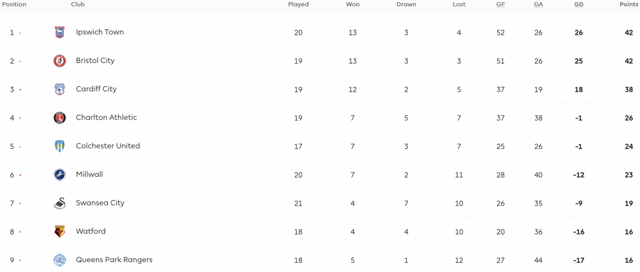The height and width of the screenshot is (272, 640).
Task: Click the Millwall club crest
Action: (x=59, y=175)
